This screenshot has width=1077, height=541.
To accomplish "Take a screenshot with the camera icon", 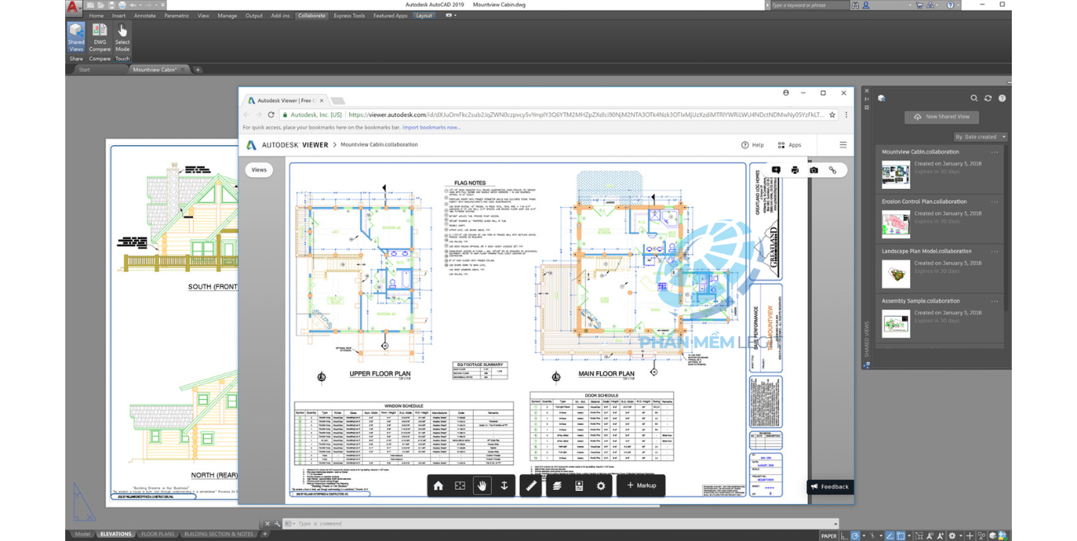I will pos(814,170).
